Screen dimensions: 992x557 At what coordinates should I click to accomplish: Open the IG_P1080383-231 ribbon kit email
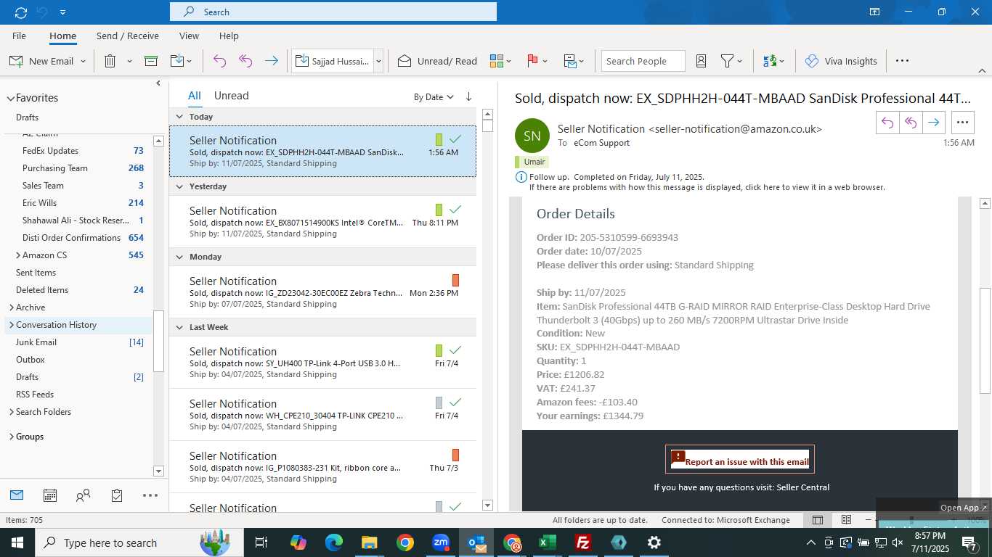tap(323, 467)
